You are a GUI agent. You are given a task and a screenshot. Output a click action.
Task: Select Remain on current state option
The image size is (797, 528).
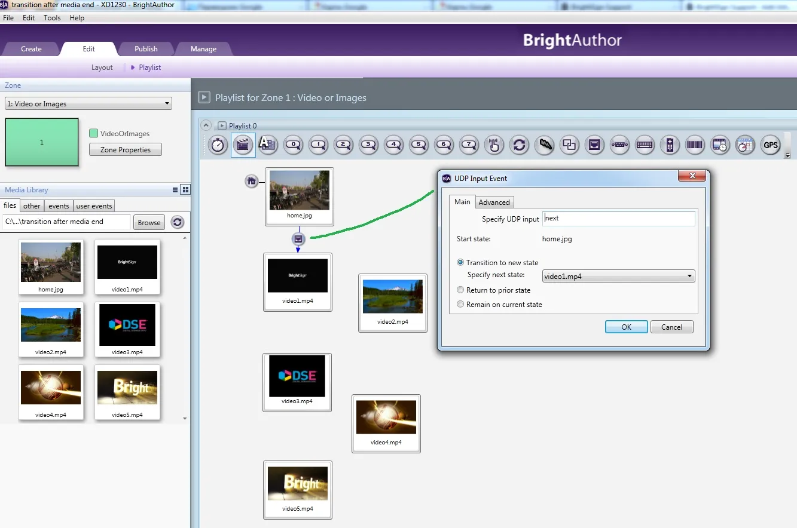click(460, 304)
